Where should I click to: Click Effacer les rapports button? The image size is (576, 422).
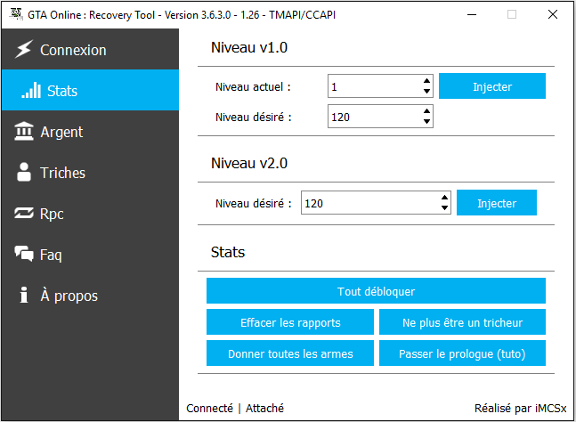(290, 321)
